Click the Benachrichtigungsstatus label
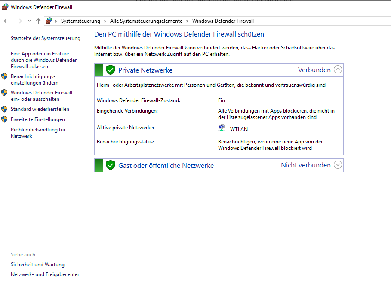Screen dimensions: 391x283 [x=125, y=142]
